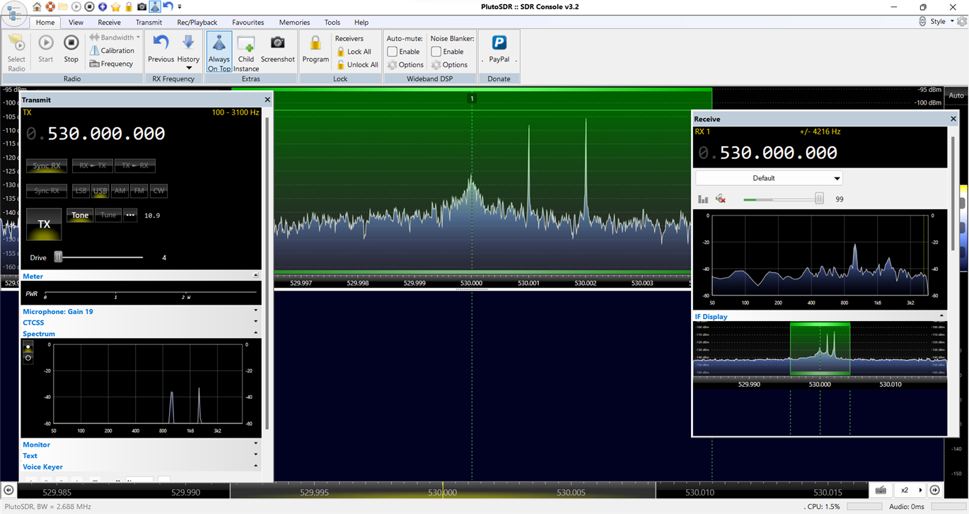This screenshot has height=514, width=969.
Task: Switch to the Receive ribbon tab
Action: coord(110,23)
